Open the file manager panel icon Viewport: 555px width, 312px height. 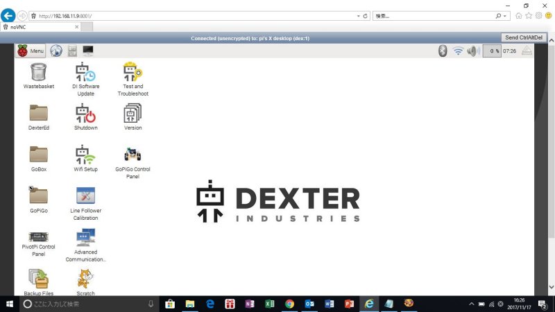pos(72,51)
